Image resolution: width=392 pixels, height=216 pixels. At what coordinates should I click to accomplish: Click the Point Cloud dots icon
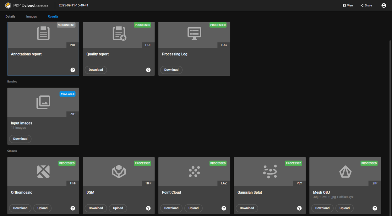[194, 171]
